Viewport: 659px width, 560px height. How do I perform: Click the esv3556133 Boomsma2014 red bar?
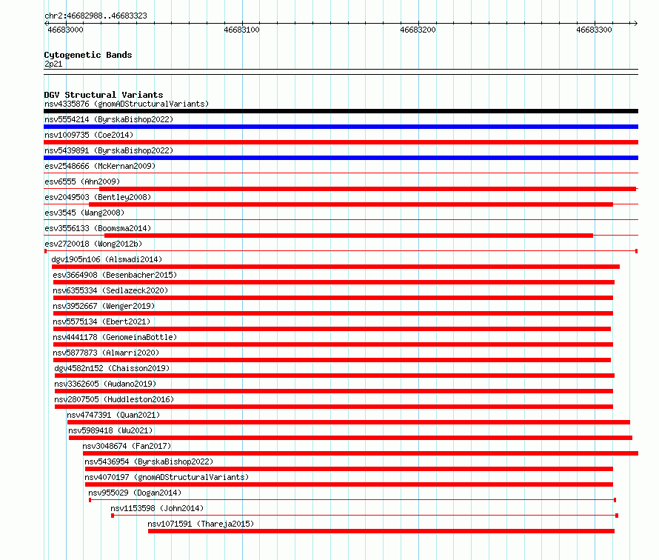click(x=349, y=236)
